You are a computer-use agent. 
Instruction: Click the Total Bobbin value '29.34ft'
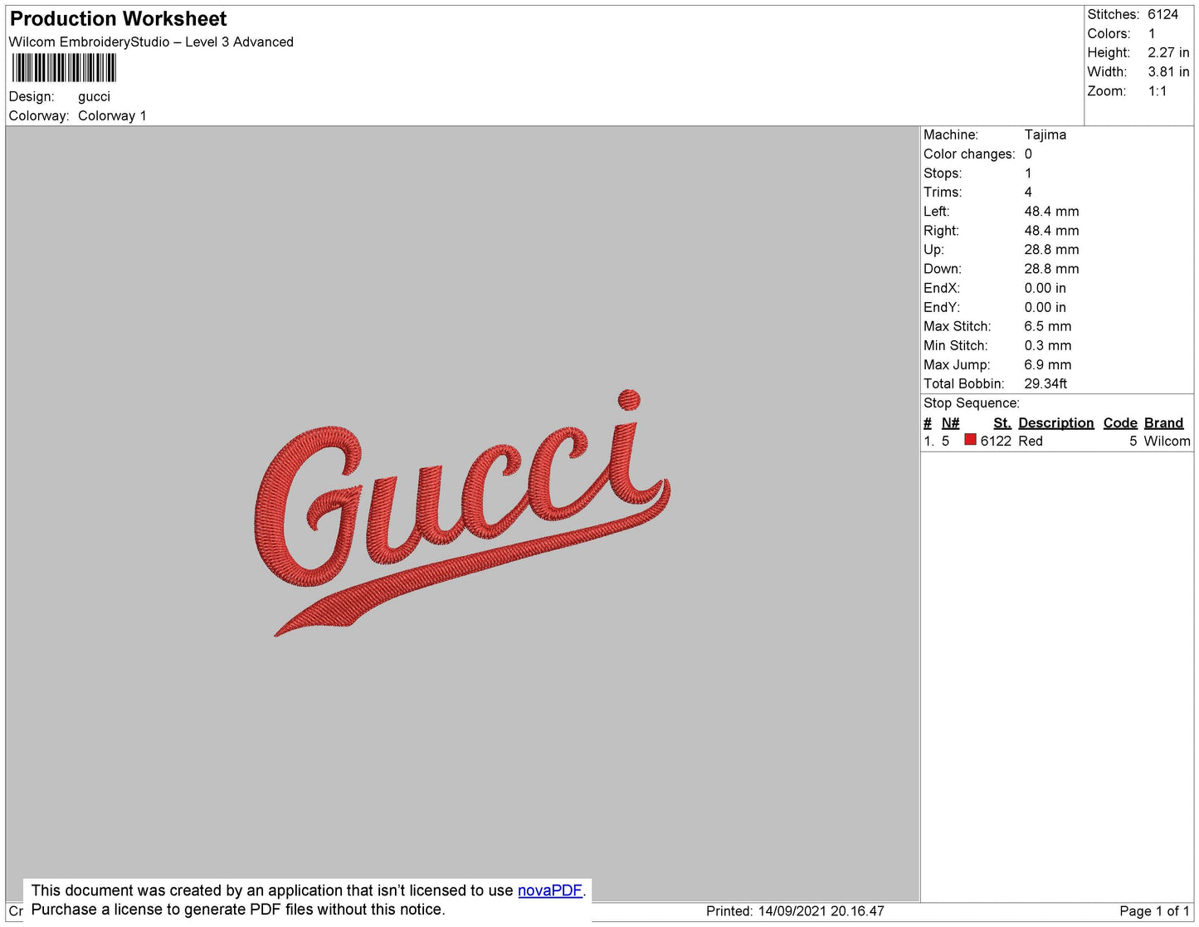1045,383
